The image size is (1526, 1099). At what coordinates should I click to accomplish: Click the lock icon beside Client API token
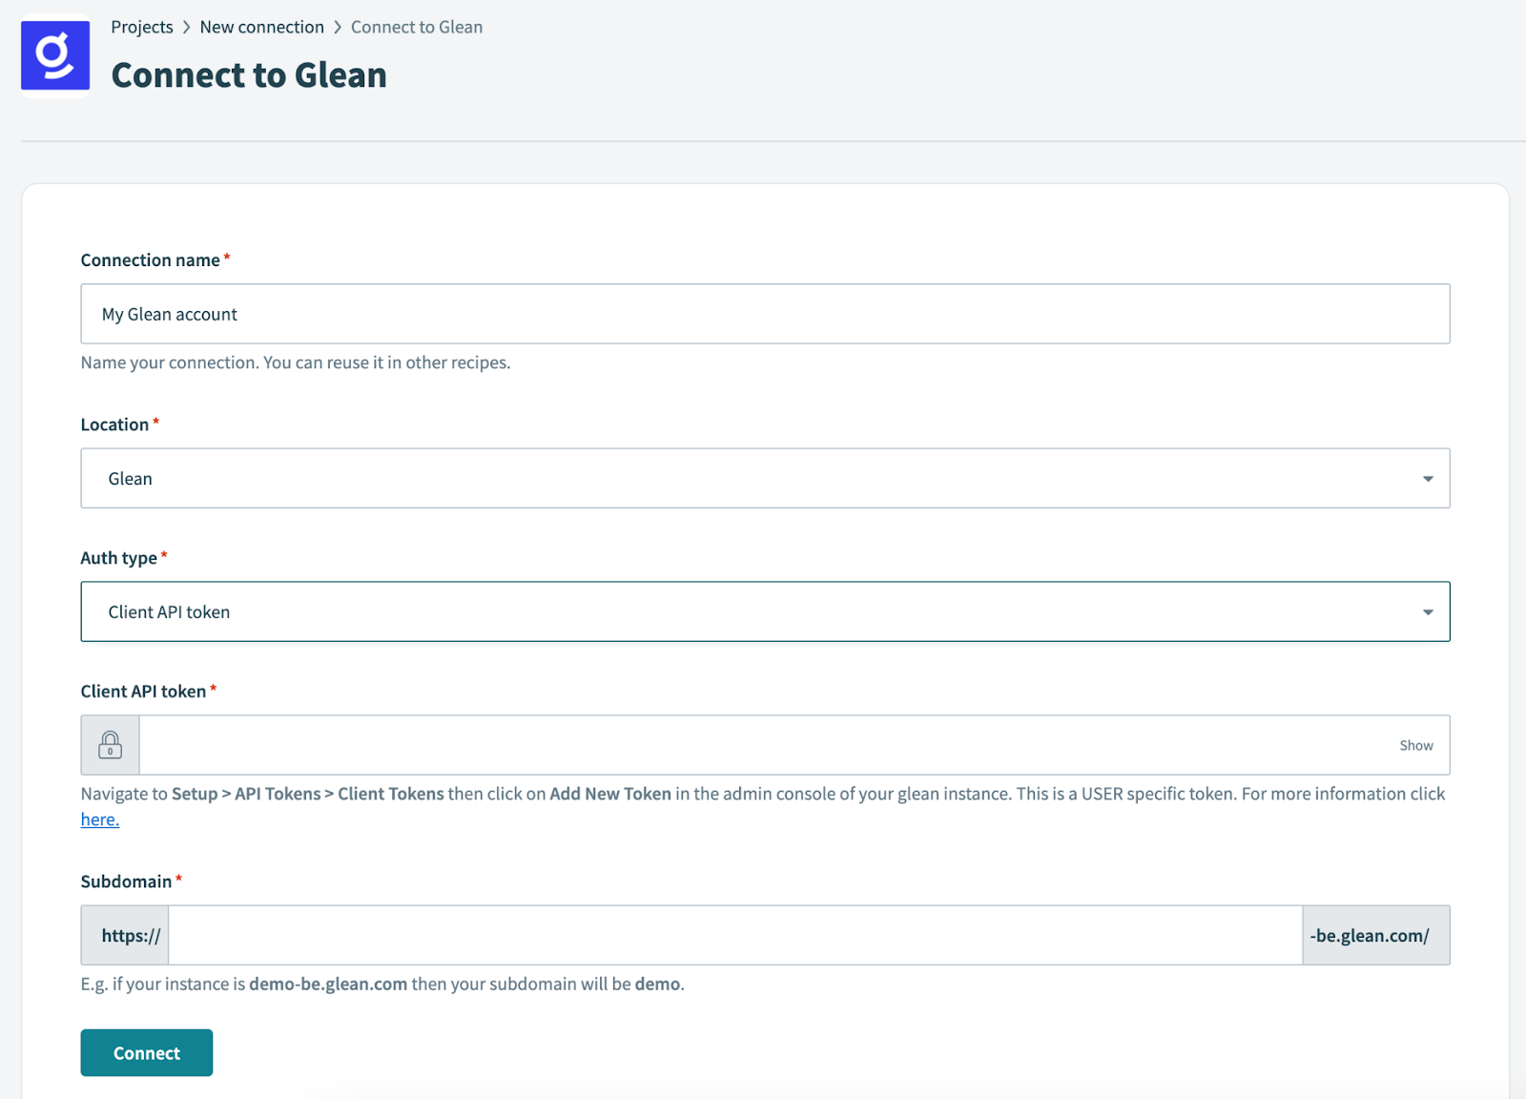pos(110,744)
